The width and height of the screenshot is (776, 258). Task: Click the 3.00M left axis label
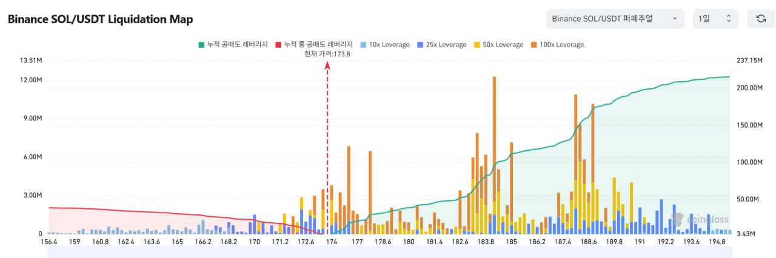tap(33, 196)
